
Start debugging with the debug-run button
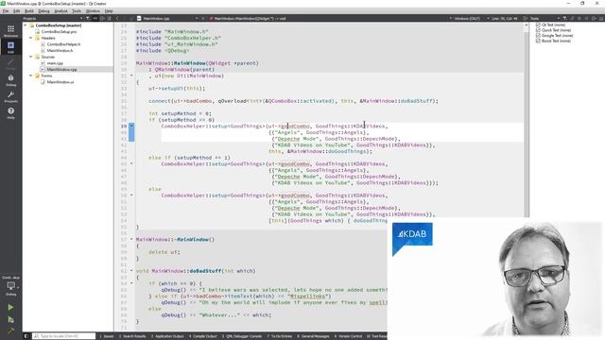point(10,319)
